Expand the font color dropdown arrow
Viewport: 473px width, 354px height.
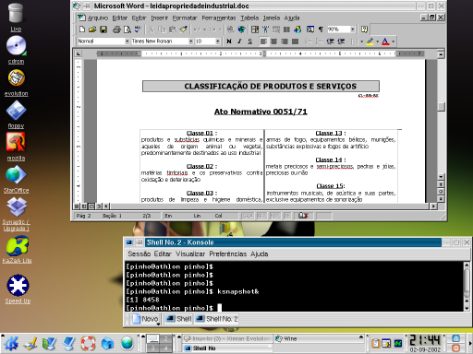click(393, 41)
